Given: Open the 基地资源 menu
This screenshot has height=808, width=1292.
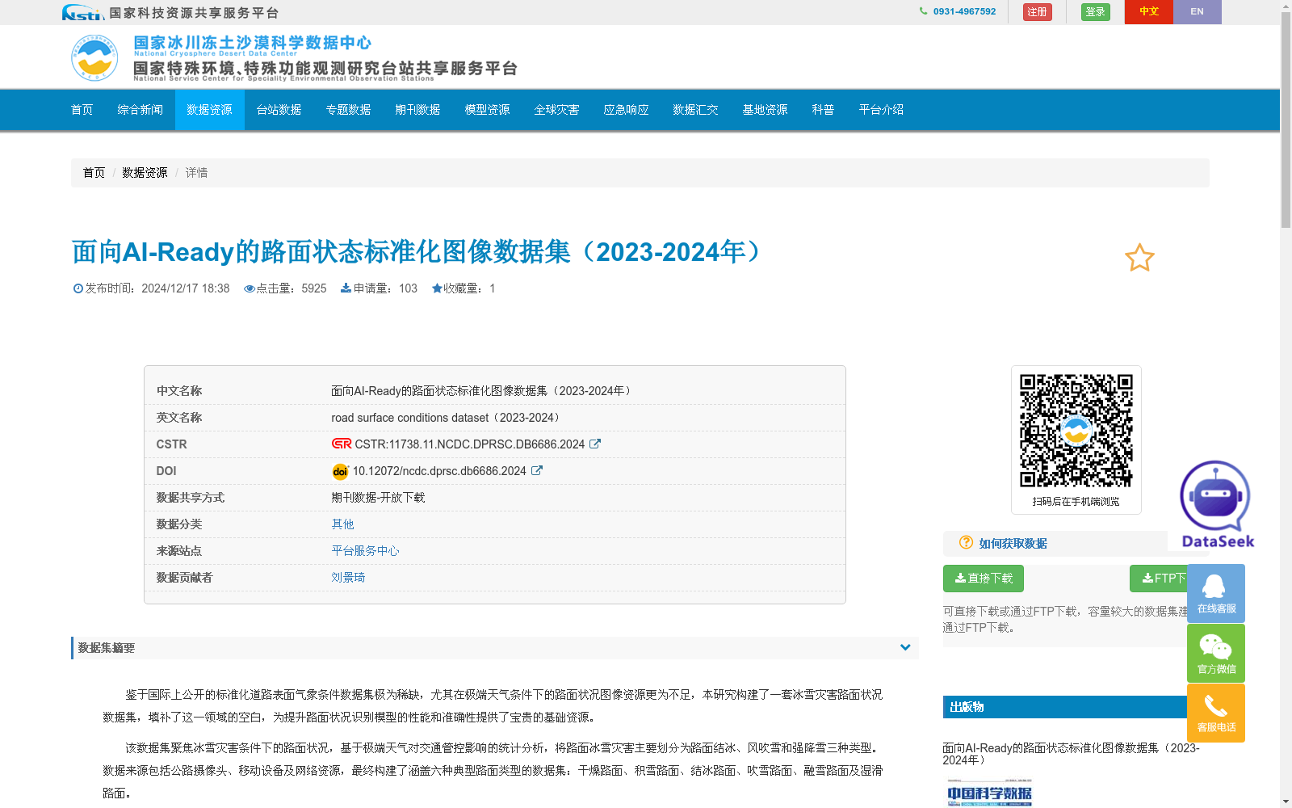Looking at the screenshot, I should point(766,110).
